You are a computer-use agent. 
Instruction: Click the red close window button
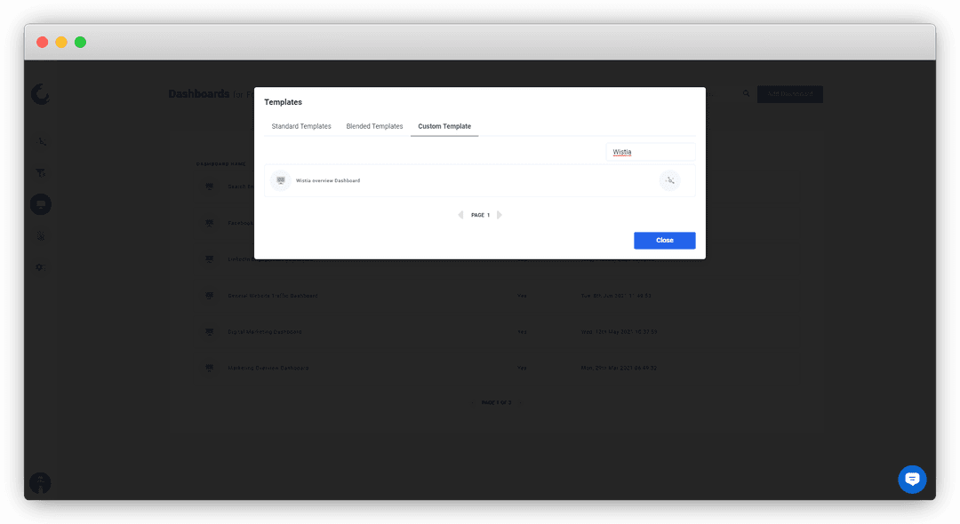(43, 43)
